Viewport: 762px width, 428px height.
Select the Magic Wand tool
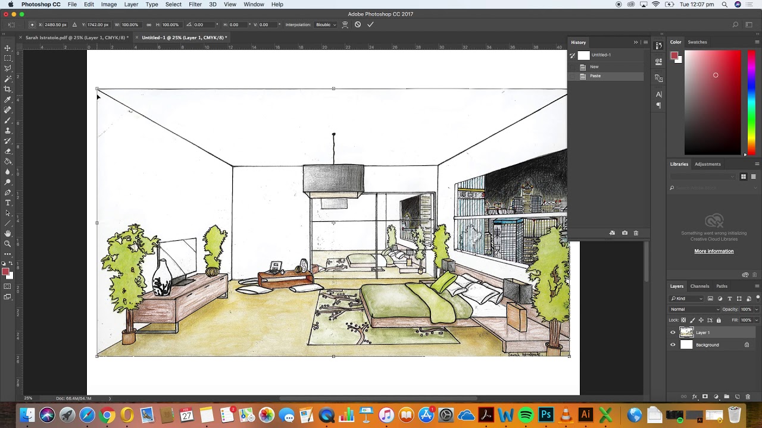[8, 78]
